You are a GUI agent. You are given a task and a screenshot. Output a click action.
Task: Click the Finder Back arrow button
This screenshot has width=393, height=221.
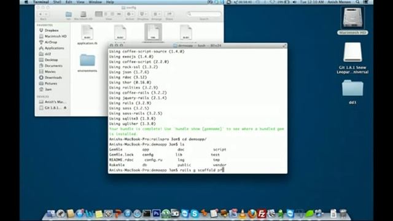point(41,14)
